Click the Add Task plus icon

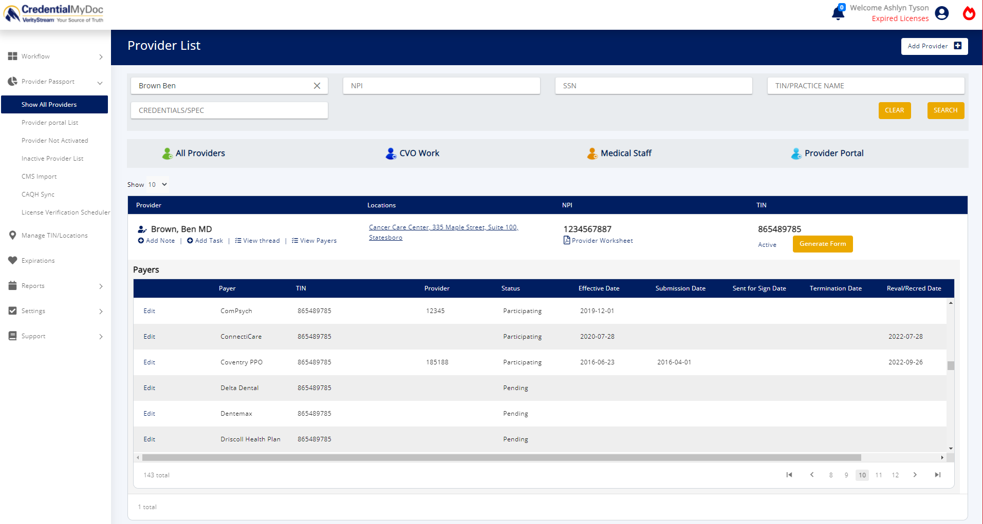(x=191, y=240)
